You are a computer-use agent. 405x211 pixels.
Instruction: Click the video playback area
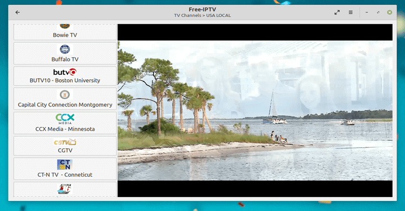click(x=255, y=110)
